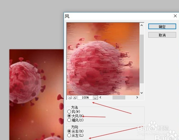Image resolution: width=179 pixels, height=140 pixels.
Task: Click the horizontal preview scrollbar thumb
Action: pos(119,97)
